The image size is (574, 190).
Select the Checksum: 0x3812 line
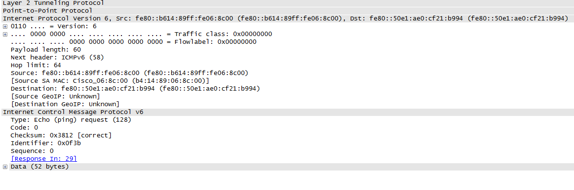coord(61,135)
